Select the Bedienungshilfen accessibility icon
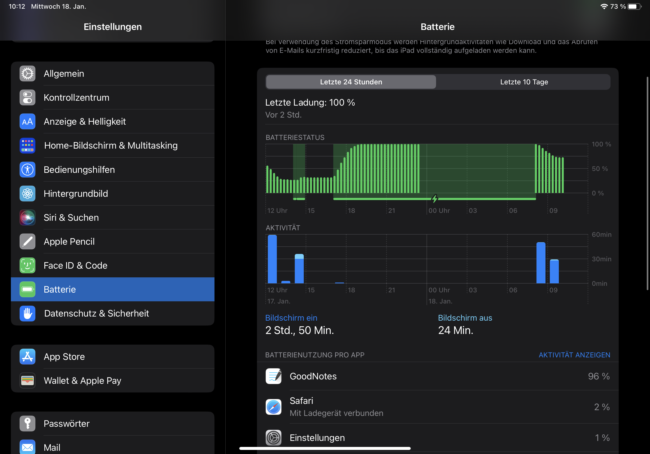This screenshot has height=454, width=650. click(x=27, y=170)
